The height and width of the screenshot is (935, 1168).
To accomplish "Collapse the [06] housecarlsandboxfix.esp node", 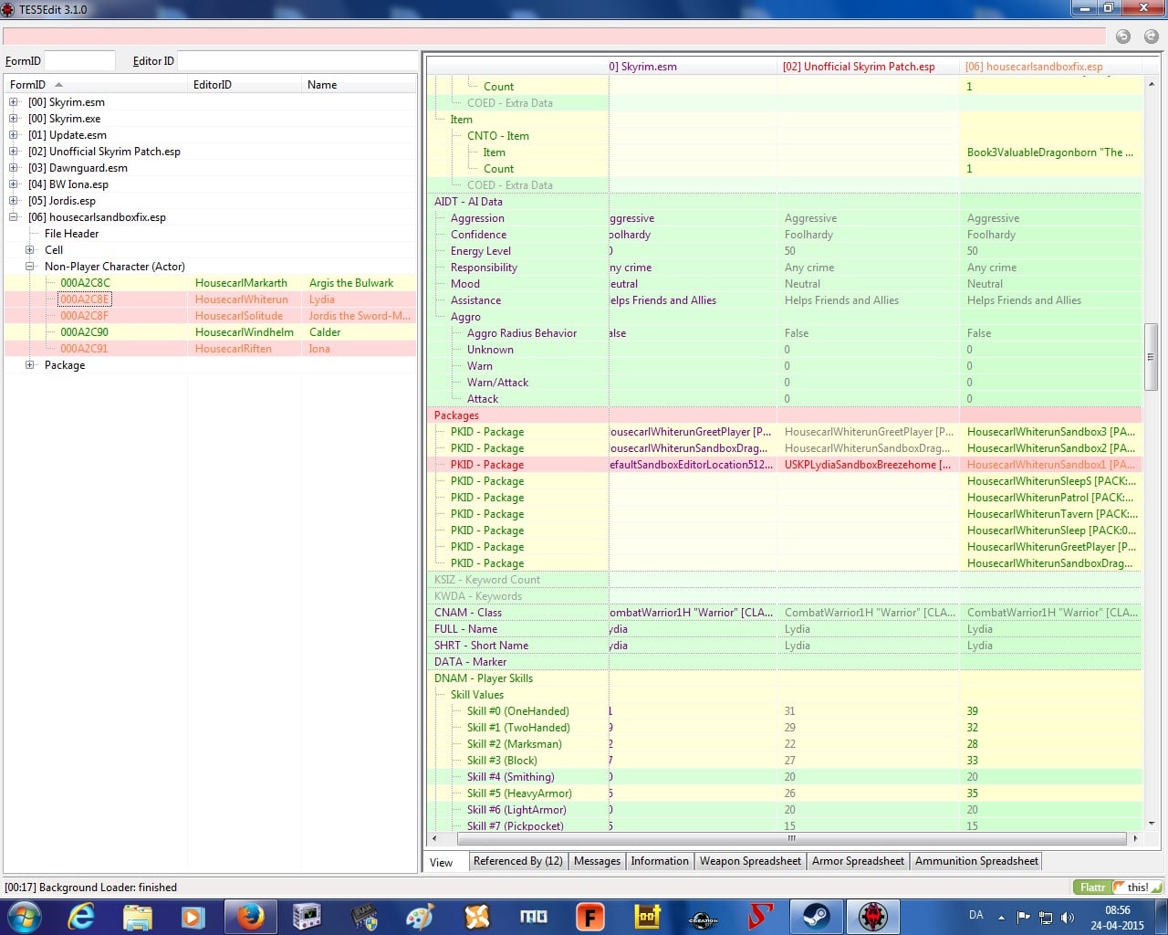I will [x=14, y=217].
